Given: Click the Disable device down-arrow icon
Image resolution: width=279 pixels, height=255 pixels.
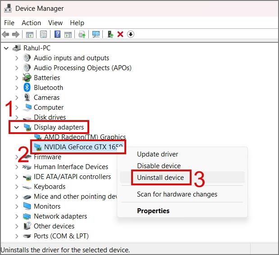Looking at the screenshot, I should (131, 34).
